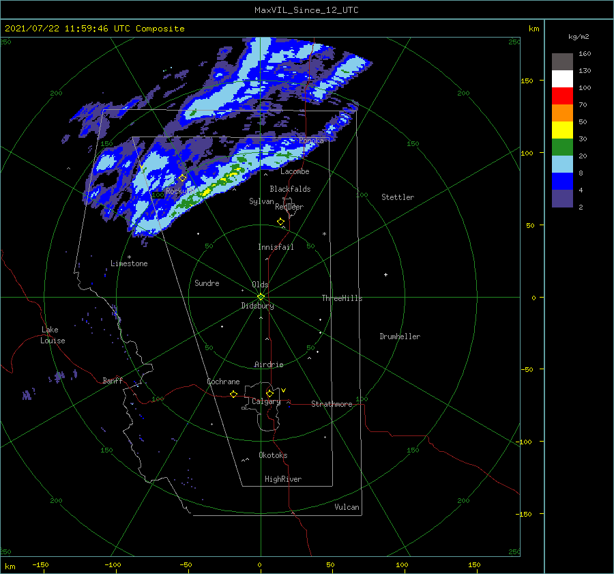
Task: Select the orange legend color swatch
Action: point(562,113)
